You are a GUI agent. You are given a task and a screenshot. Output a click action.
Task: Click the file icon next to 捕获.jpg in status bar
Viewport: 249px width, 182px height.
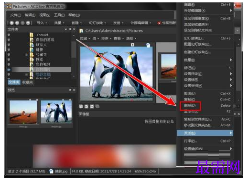[51, 171]
